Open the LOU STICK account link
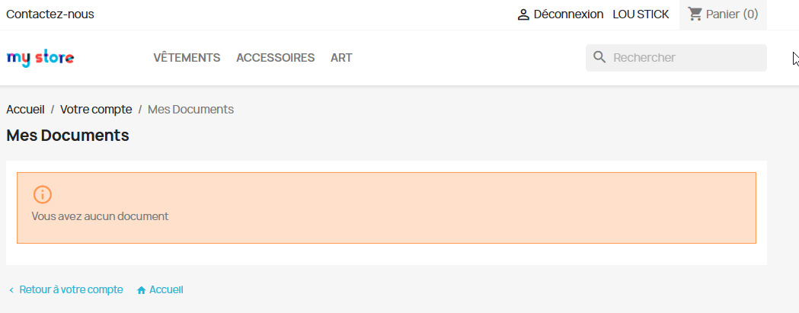 [641, 14]
